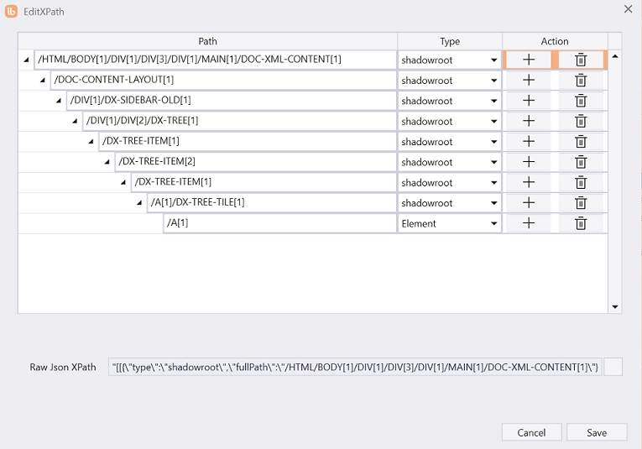642x449 pixels.
Task: Delete the /A[1]/DX-TREE-TILE[1] row
Action: pos(580,202)
